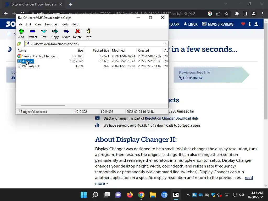
Task: Run the Test archive tool
Action: coord(44,33)
